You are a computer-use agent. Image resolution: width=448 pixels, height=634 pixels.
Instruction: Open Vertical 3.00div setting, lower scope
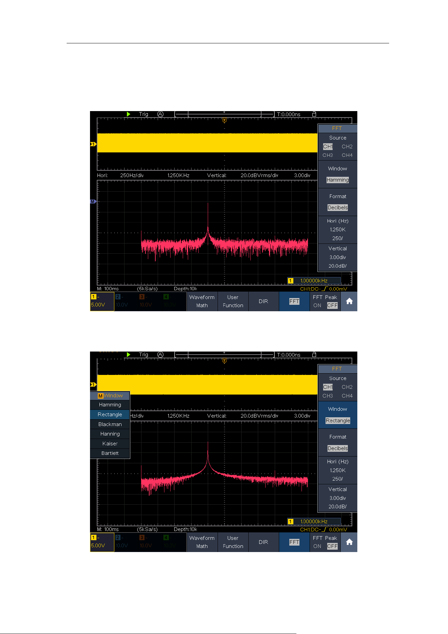click(338, 498)
